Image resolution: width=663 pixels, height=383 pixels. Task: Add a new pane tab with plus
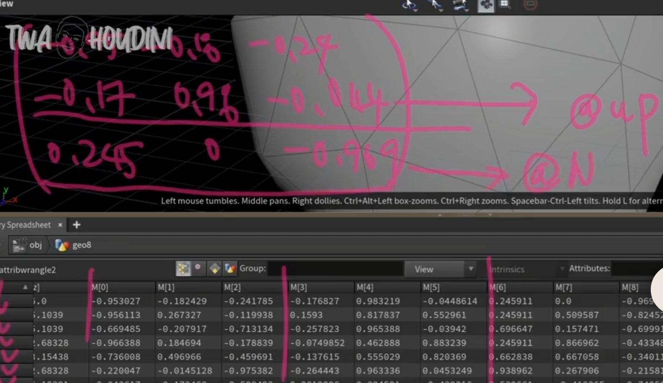pyautogui.click(x=77, y=225)
